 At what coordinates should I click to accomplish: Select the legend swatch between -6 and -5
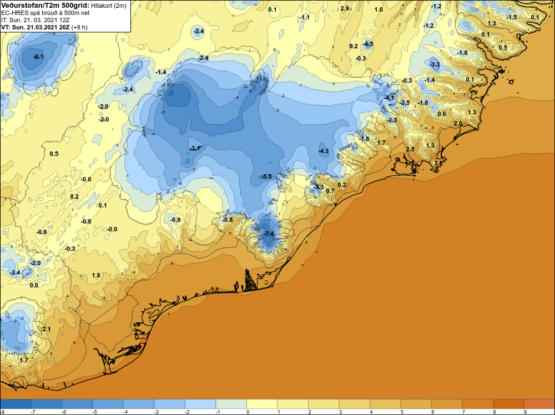coord(77,404)
